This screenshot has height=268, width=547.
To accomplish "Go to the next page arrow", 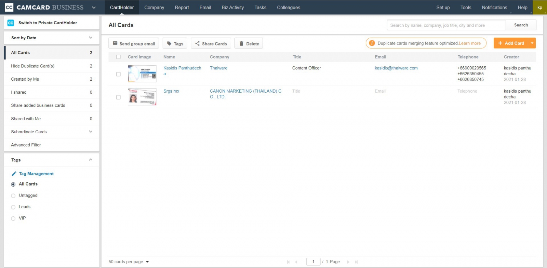I will click(x=348, y=262).
